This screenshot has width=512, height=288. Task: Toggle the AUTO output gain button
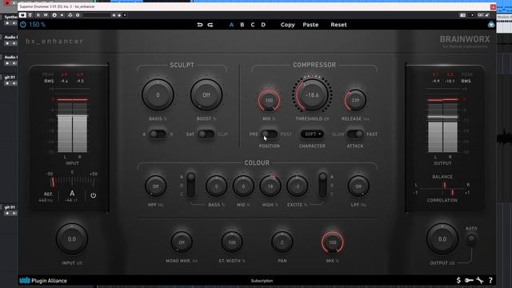pyautogui.click(x=471, y=238)
